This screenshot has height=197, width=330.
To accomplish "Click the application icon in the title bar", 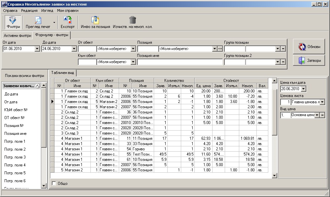I will coord(4,4).
